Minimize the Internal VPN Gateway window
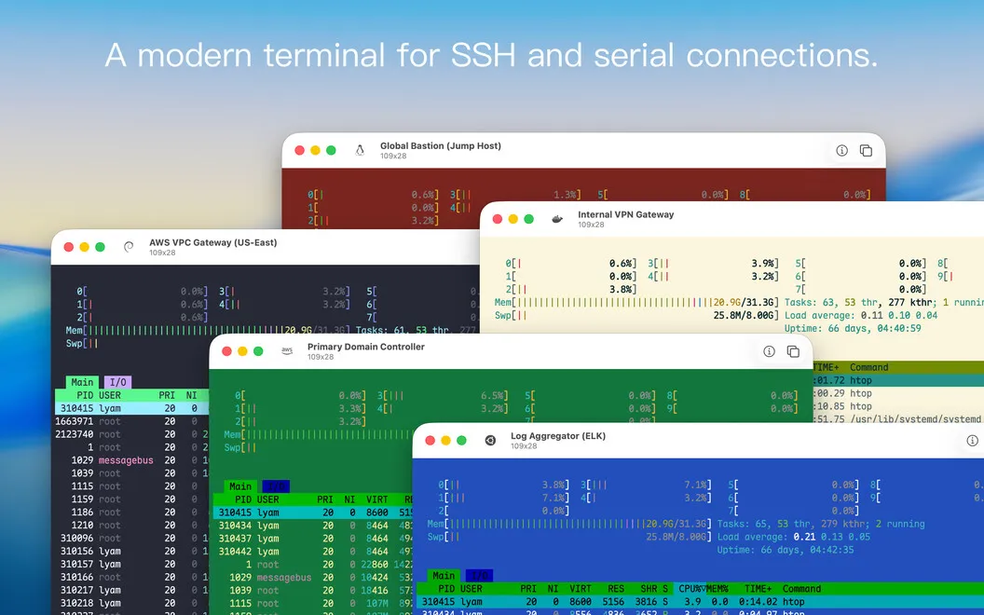Viewport: 984px width, 615px height. point(512,219)
